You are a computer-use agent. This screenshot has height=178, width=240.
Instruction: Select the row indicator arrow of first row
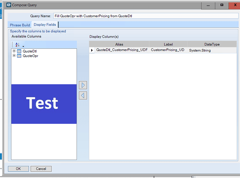click(92, 50)
